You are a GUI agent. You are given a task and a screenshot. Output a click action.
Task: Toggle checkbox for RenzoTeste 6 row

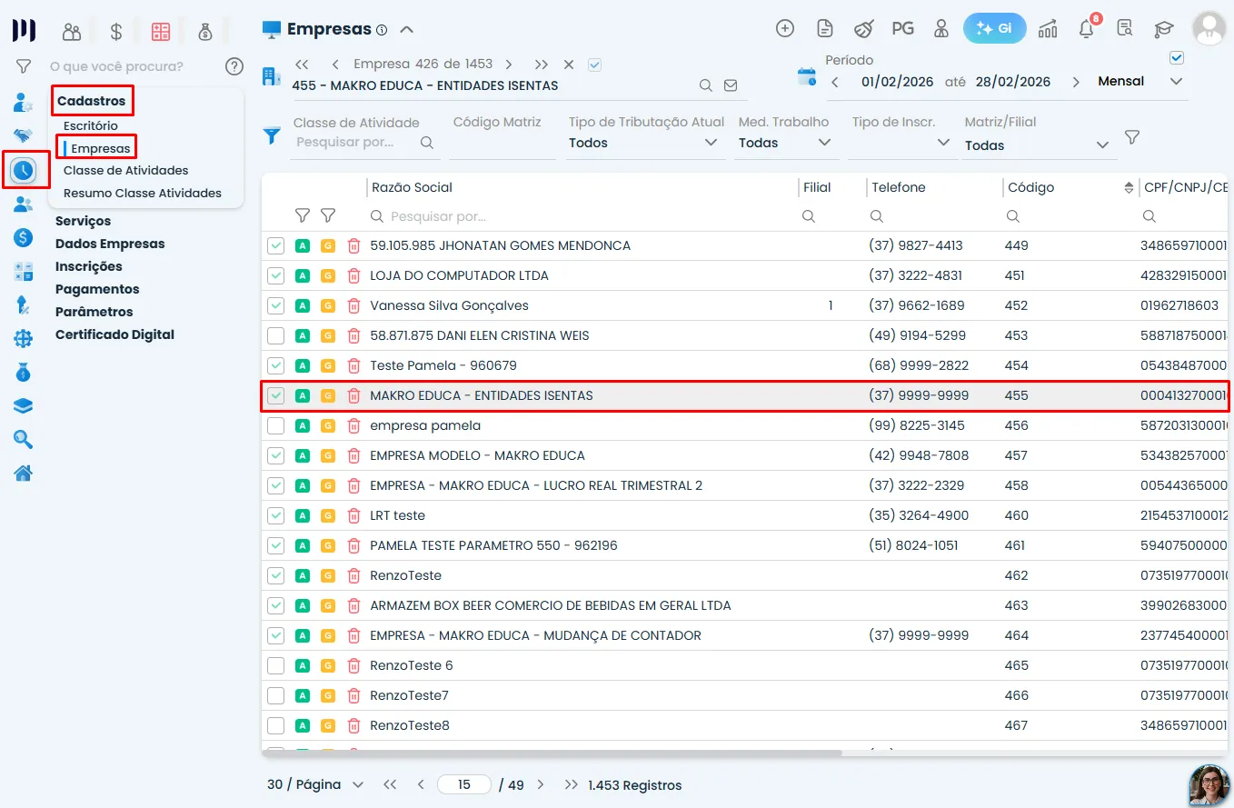click(x=276, y=665)
